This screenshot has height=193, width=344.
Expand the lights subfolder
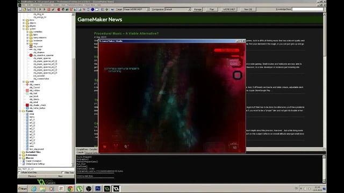[x=27, y=34]
